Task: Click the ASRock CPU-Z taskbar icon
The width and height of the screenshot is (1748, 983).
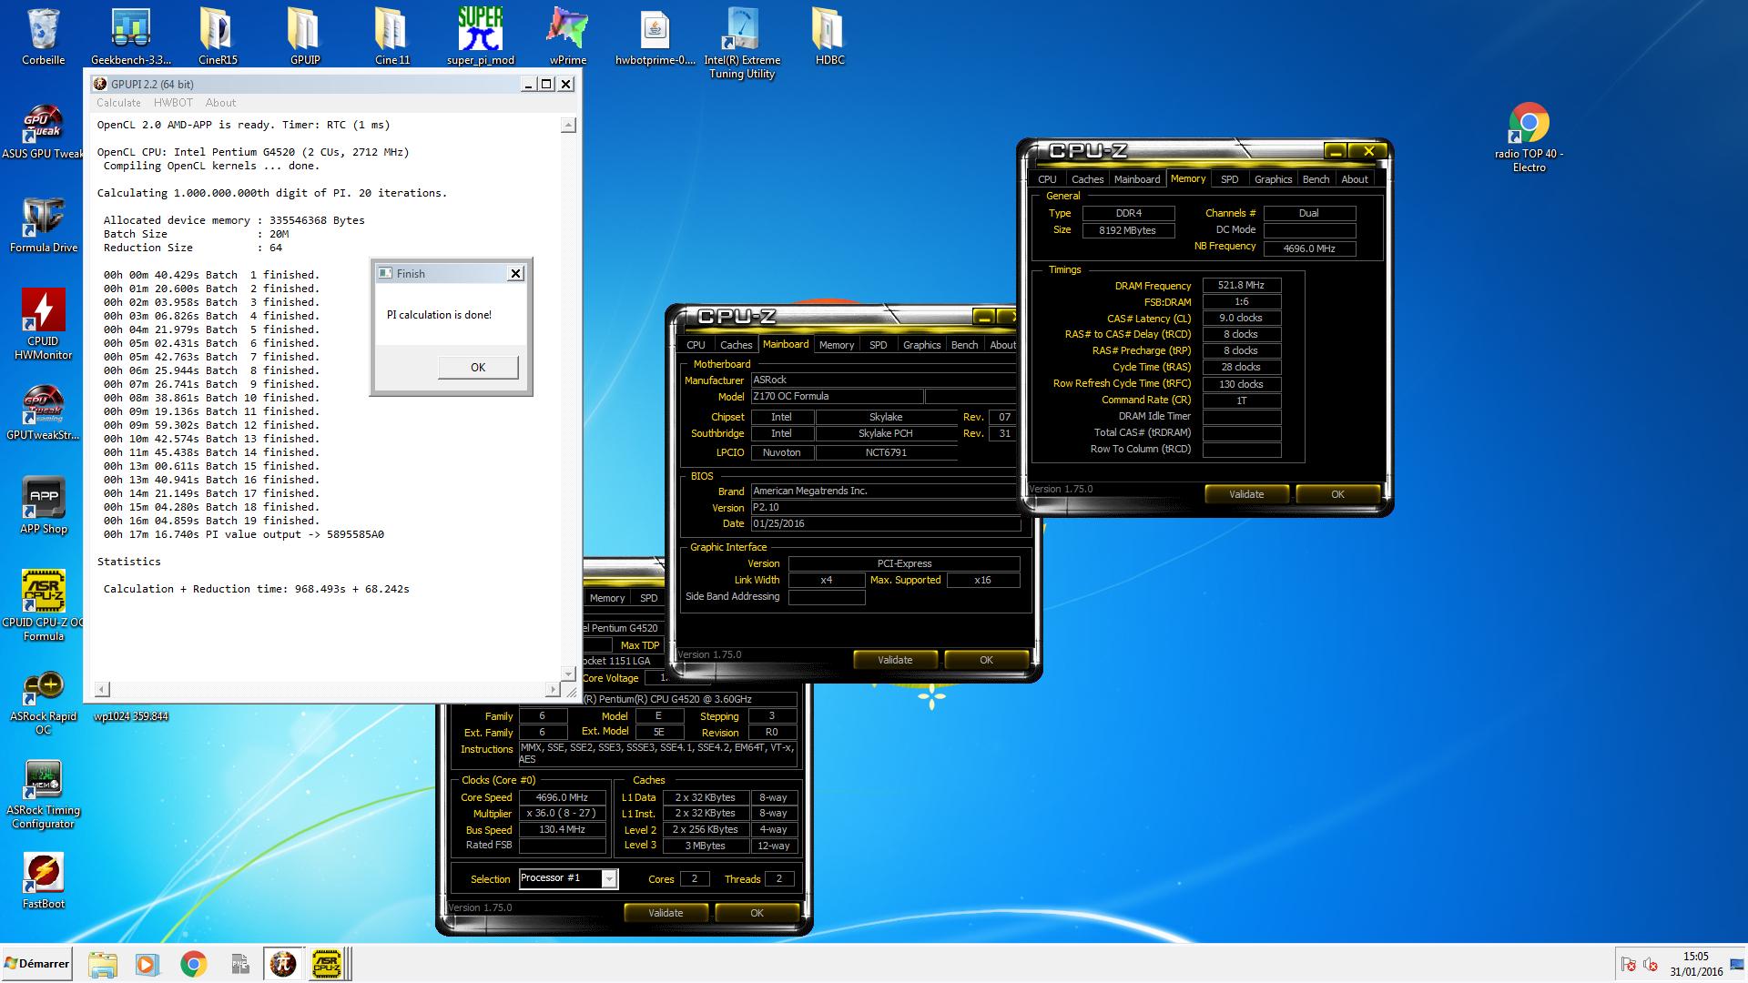Action: tap(327, 964)
